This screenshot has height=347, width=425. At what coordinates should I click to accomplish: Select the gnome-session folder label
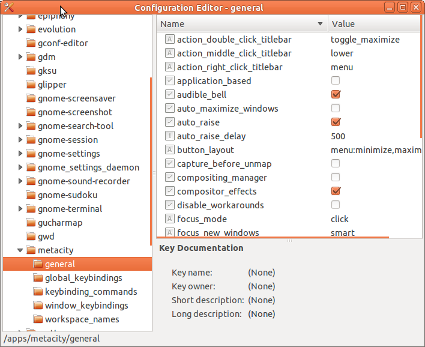click(x=68, y=140)
